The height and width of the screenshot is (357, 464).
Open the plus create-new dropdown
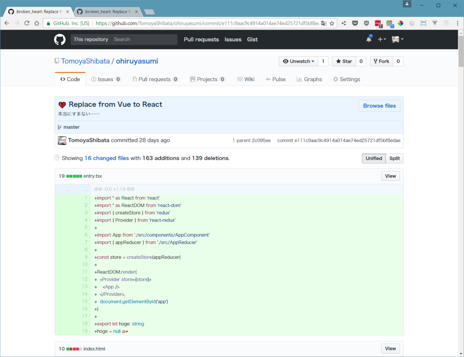pos(382,39)
